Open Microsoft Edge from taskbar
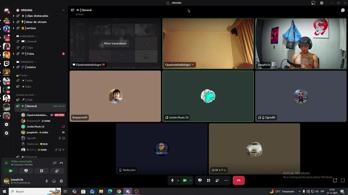Image resolution: width=348 pixels, height=195 pixels. [110, 191]
